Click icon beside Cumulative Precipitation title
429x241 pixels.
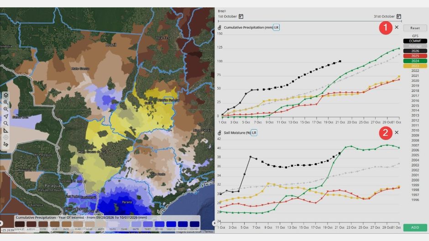[220, 28]
